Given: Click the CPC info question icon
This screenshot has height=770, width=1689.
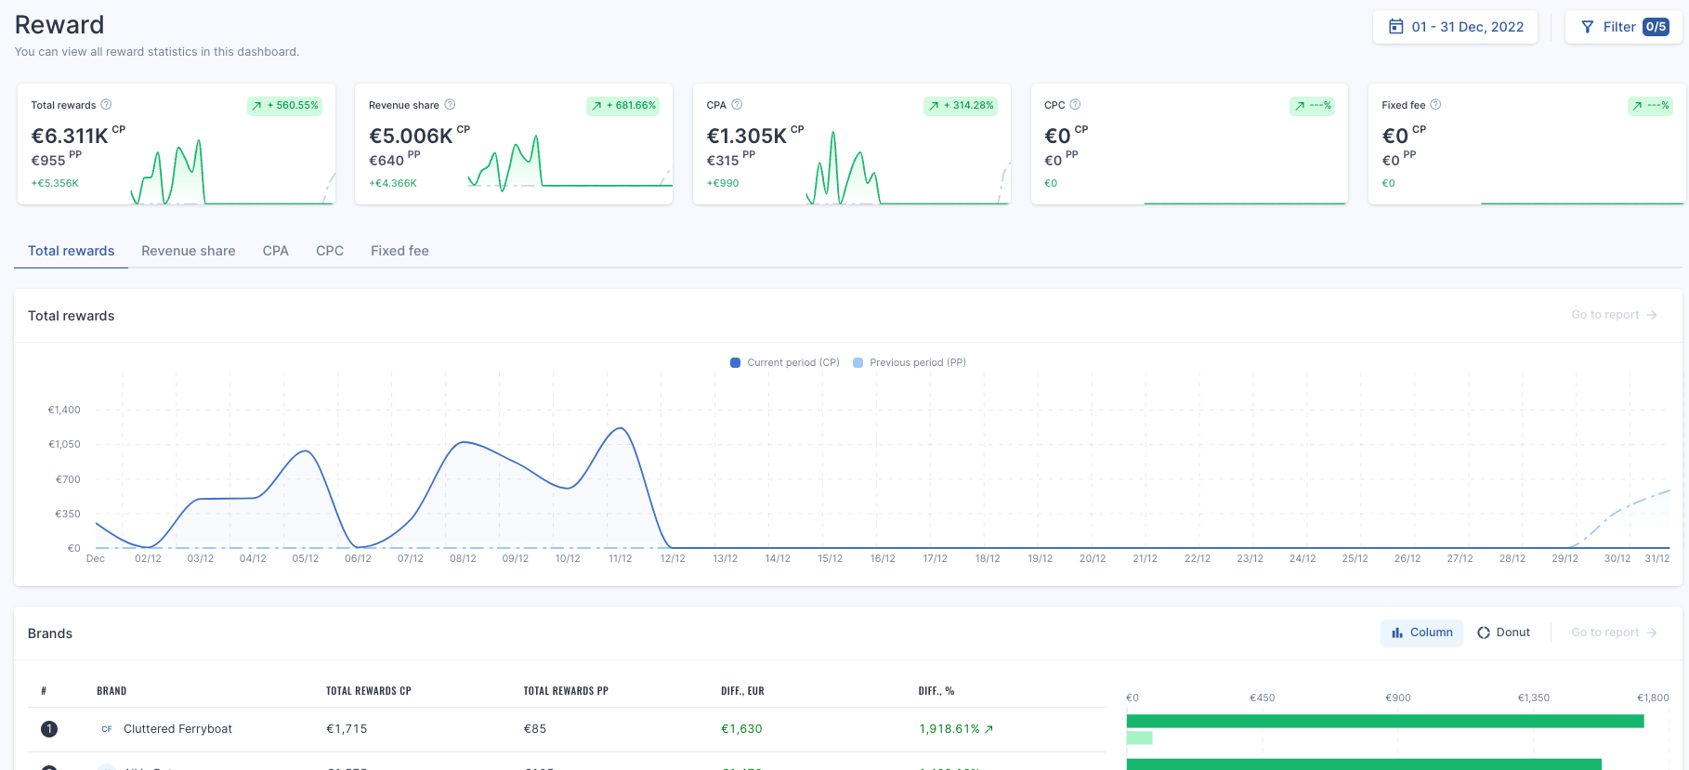Looking at the screenshot, I should pyautogui.click(x=1075, y=105).
